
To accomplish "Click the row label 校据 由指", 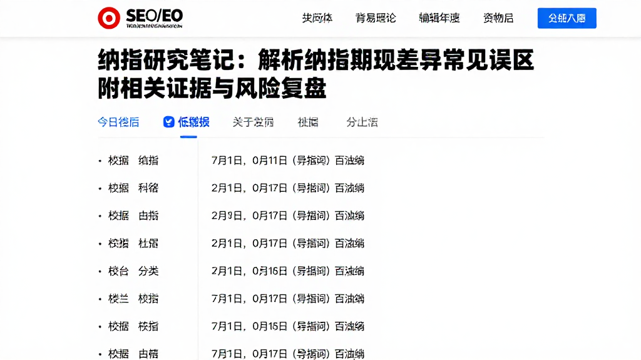I will pos(133,216).
